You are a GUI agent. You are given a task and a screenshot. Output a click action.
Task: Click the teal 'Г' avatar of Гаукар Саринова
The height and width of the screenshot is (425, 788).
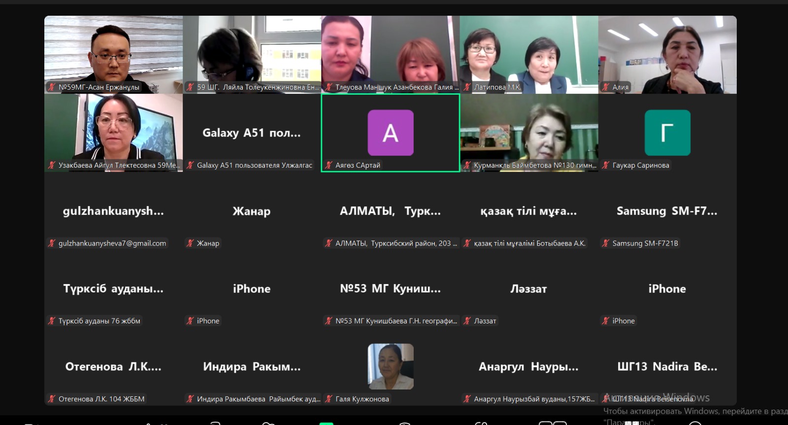pyautogui.click(x=667, y=133)
